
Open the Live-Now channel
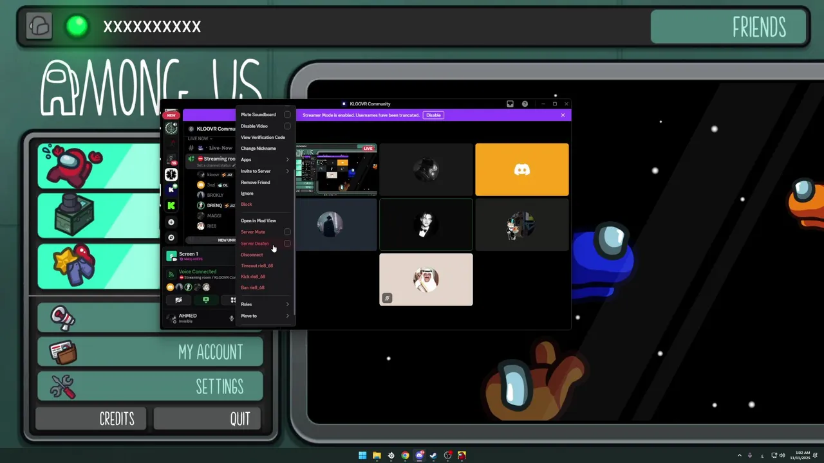211,148
